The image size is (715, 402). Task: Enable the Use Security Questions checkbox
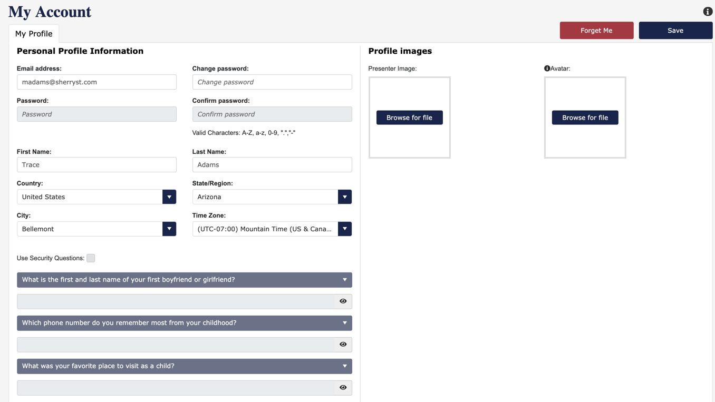91,258
